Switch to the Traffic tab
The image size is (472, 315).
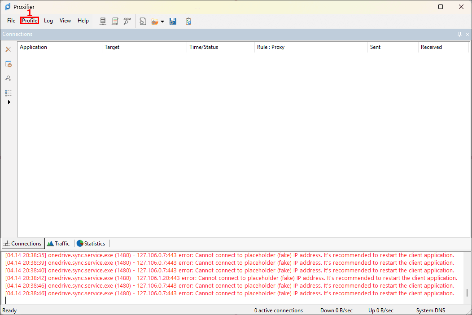[59, 243]
